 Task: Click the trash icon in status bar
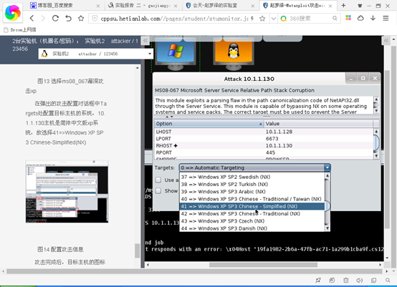pos(346,280)
